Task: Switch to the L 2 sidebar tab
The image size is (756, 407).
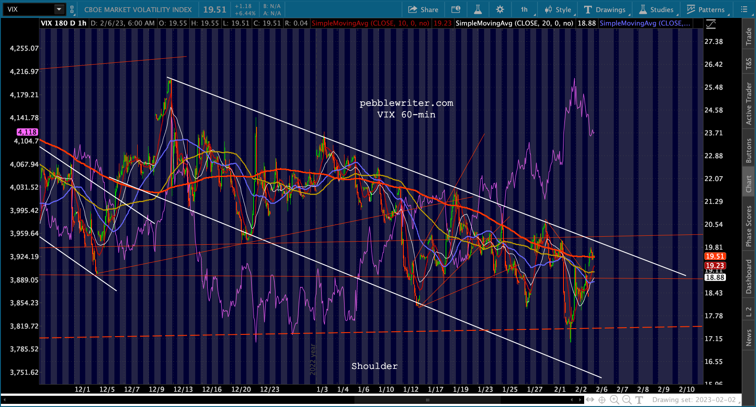Action: [748, 312]
